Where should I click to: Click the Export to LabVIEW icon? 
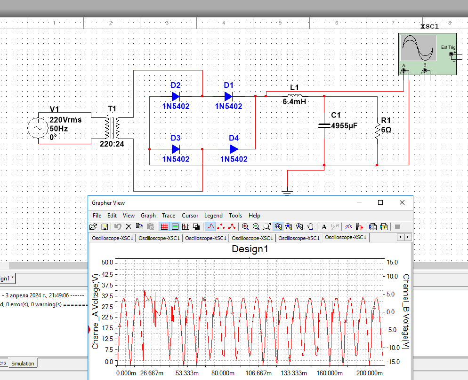tap(384, 227)
